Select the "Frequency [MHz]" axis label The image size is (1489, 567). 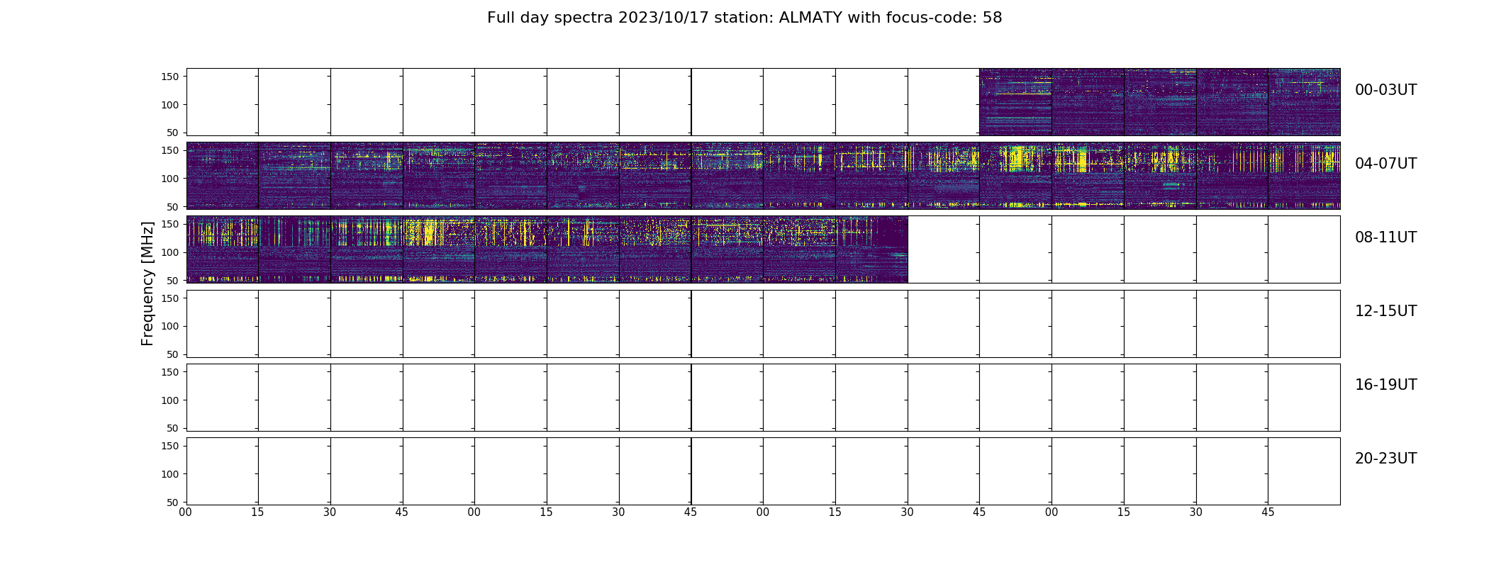point(147,283)
